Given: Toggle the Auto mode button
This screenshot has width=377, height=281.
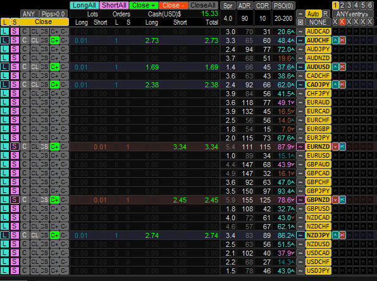Looking at the screenshot, I should click(x=313, y=14).
